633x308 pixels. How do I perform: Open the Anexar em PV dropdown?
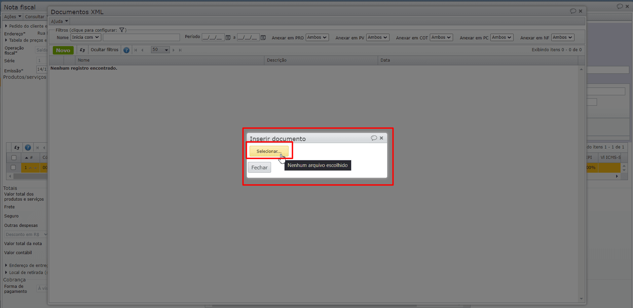pos(378,37)
